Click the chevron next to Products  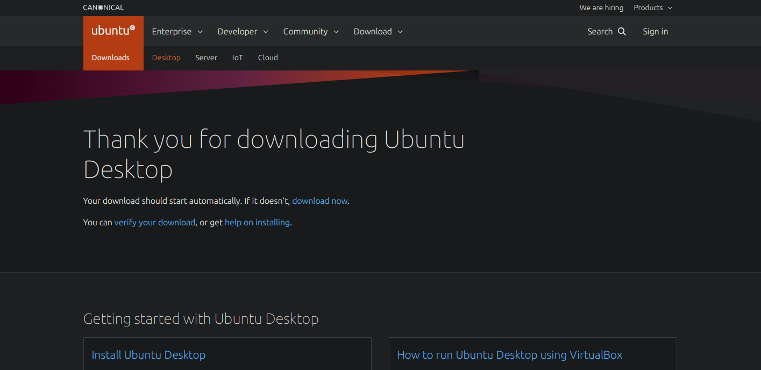tap(670, 8)
